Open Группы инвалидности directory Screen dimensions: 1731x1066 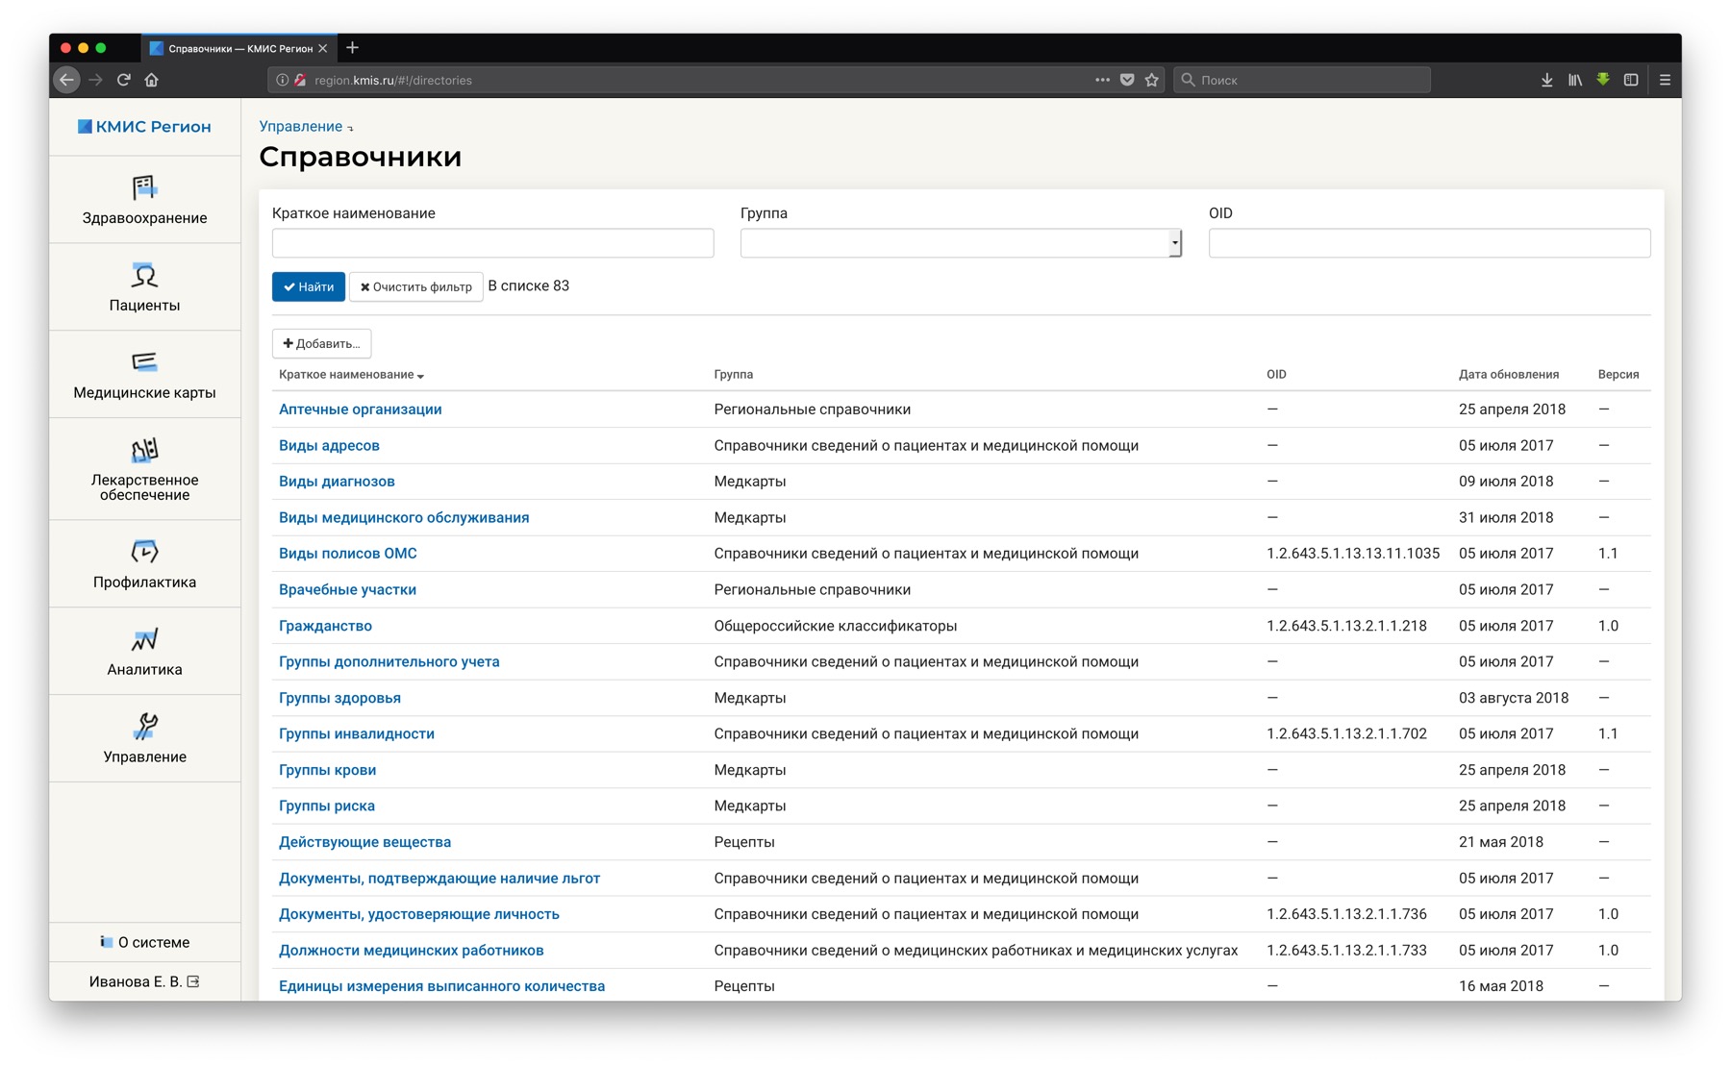(357, 733)
